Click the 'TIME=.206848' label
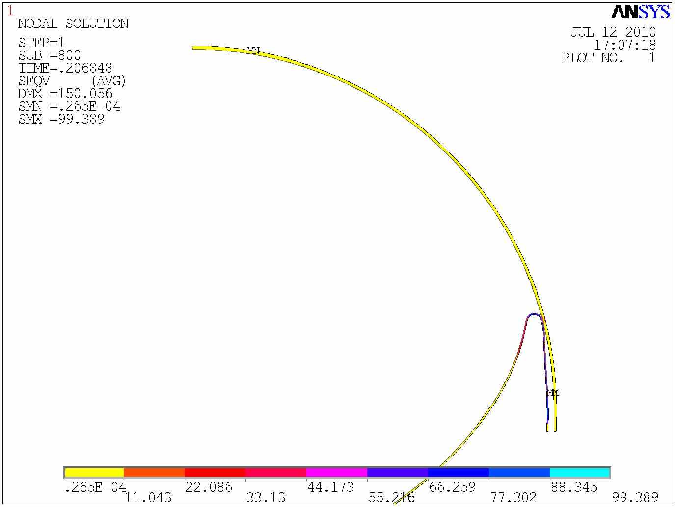 [65, 68]
